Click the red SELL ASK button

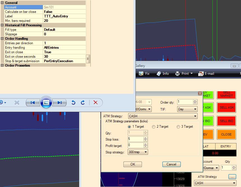pyautogui.click(x=226, y=107)
